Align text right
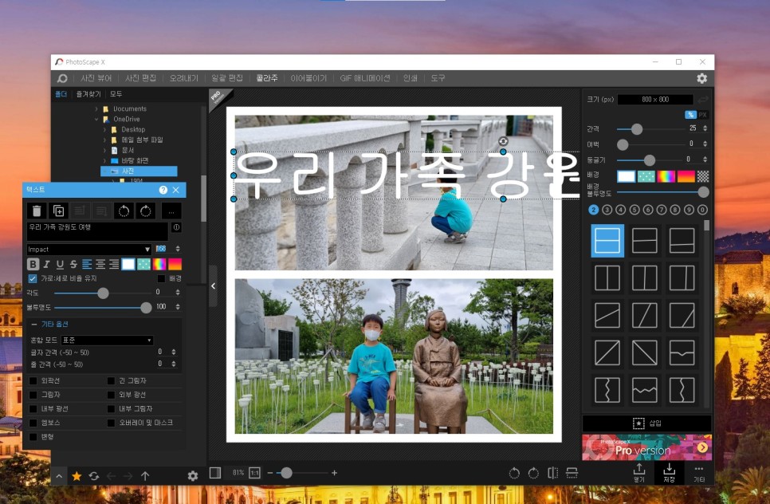The height and width of the screenshot is (504, 770). tap(114, 264)
